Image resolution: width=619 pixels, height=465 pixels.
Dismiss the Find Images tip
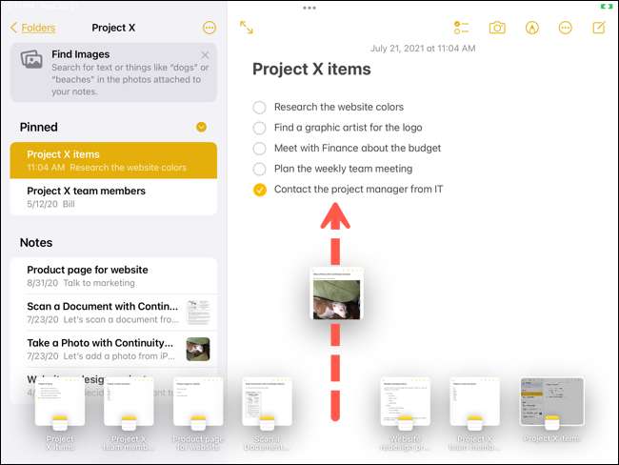(x=205, y=55)
